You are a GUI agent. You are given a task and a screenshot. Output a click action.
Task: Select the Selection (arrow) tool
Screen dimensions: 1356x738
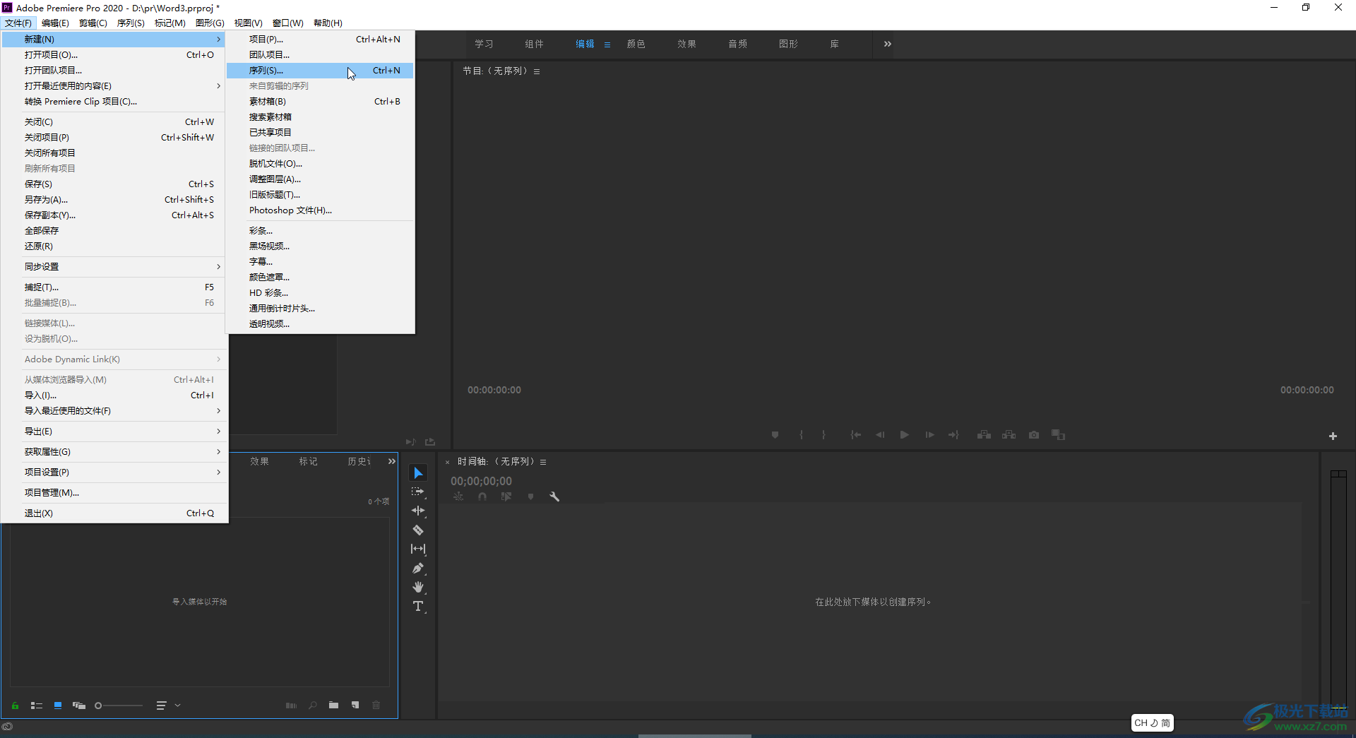[418, 472]
